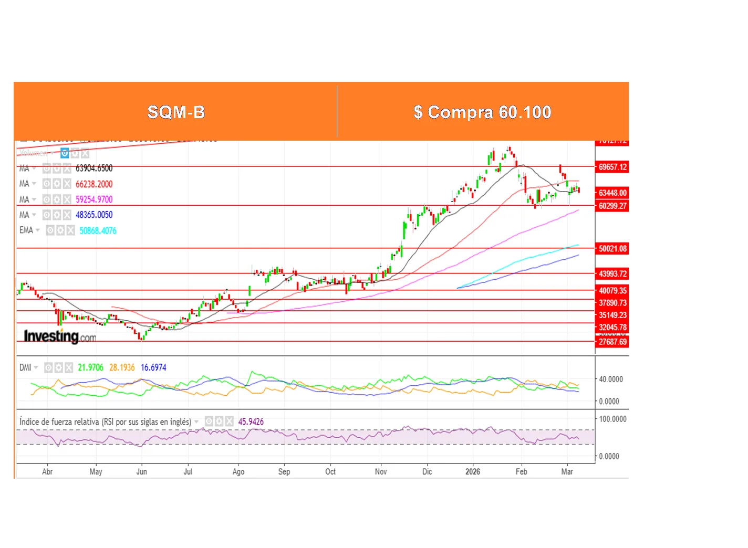The height and width of the screenshot is (548, 748).
Task: Open the DMI settings gear icon
Action: (58, 368)
